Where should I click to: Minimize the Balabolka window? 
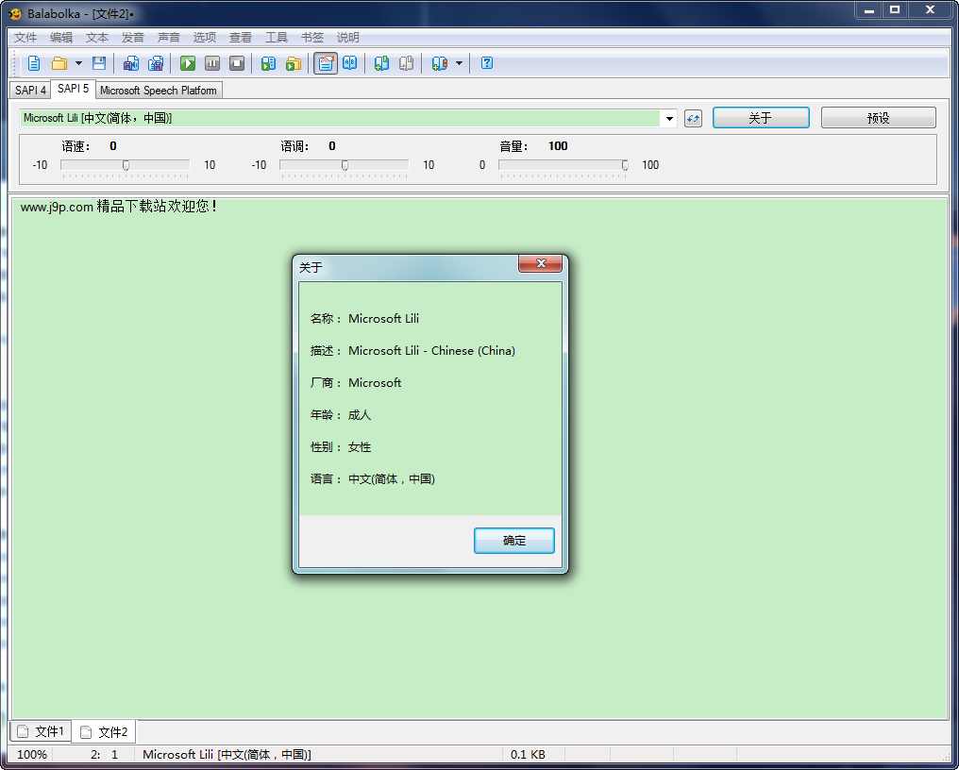pyautogui.click(x=868, y=9)
